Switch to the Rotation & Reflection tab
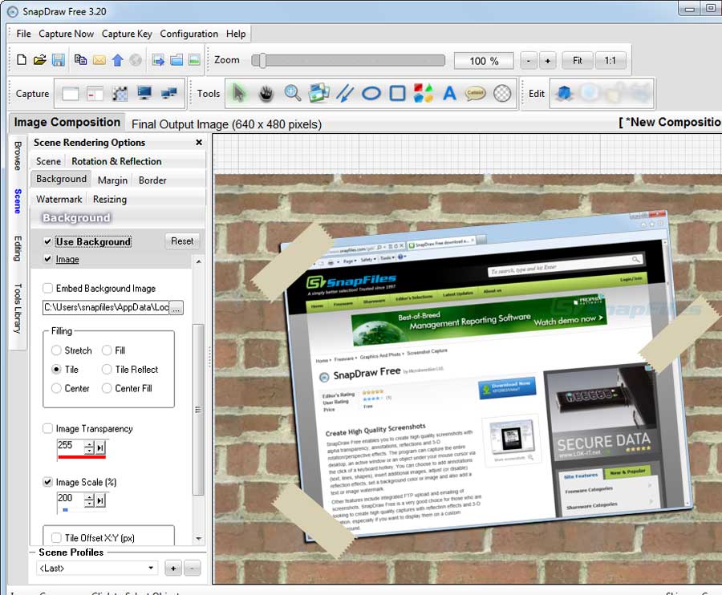Image resolution: width=722 pixels, height=595 pixels. pyautogui.click(x=116, y=161)
